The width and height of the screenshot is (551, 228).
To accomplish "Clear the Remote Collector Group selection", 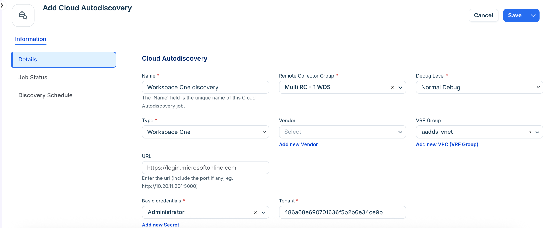I will (393, 87).
